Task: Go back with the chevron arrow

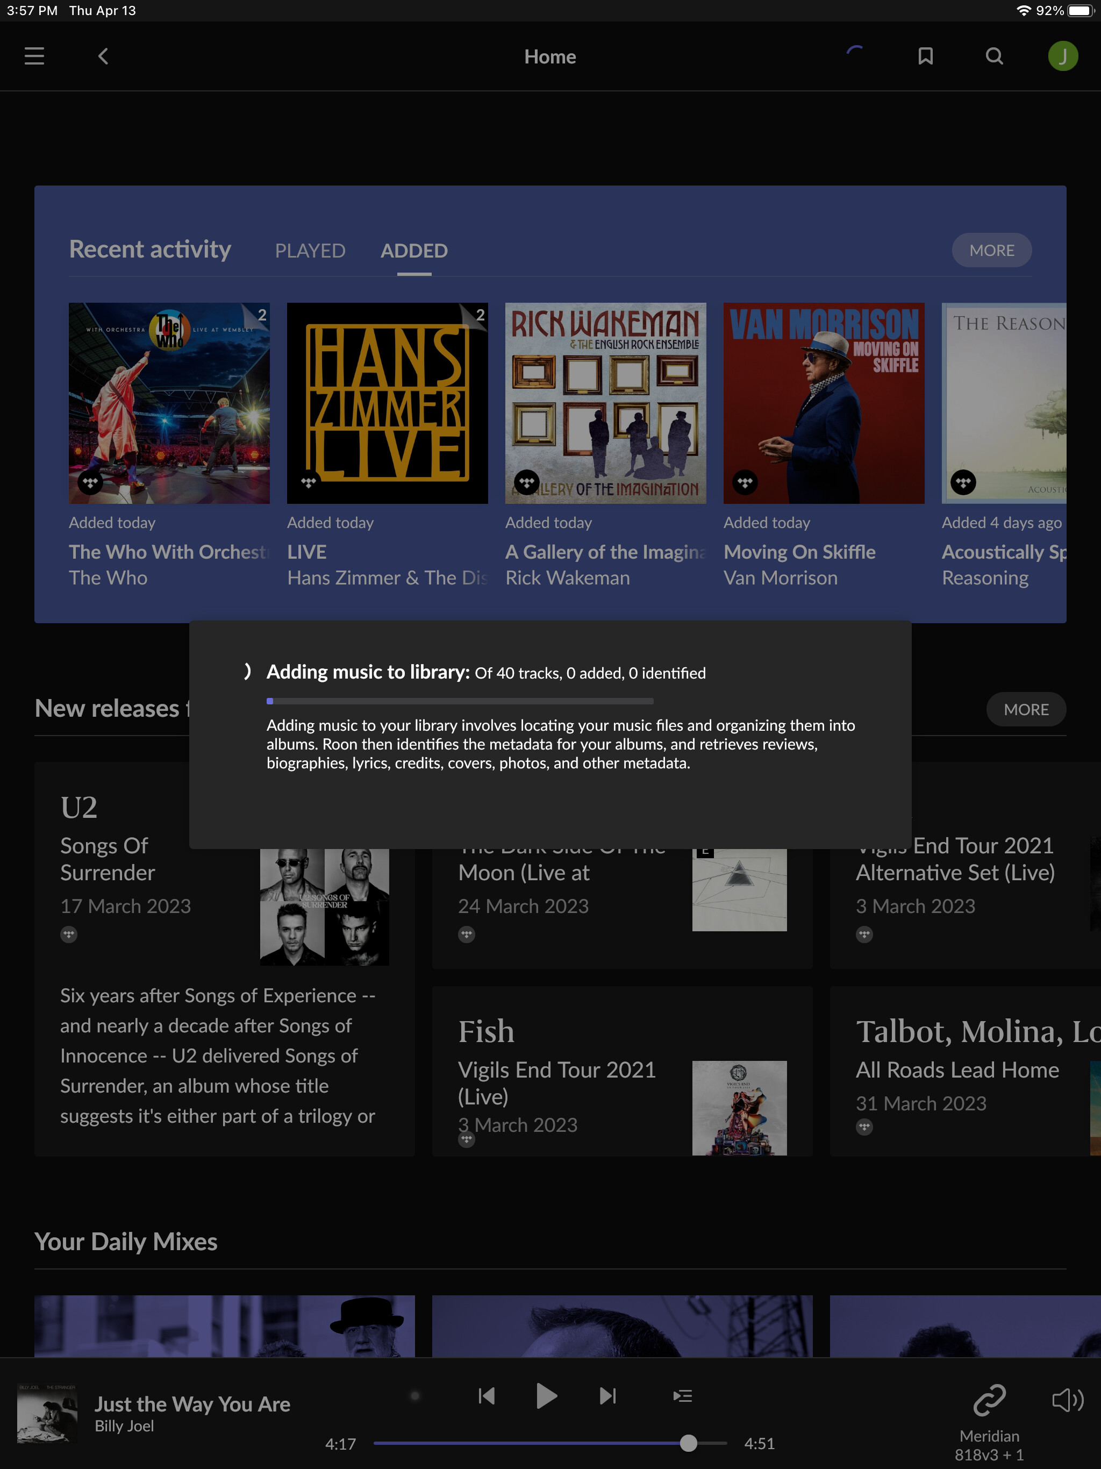Action: point(103,56)
